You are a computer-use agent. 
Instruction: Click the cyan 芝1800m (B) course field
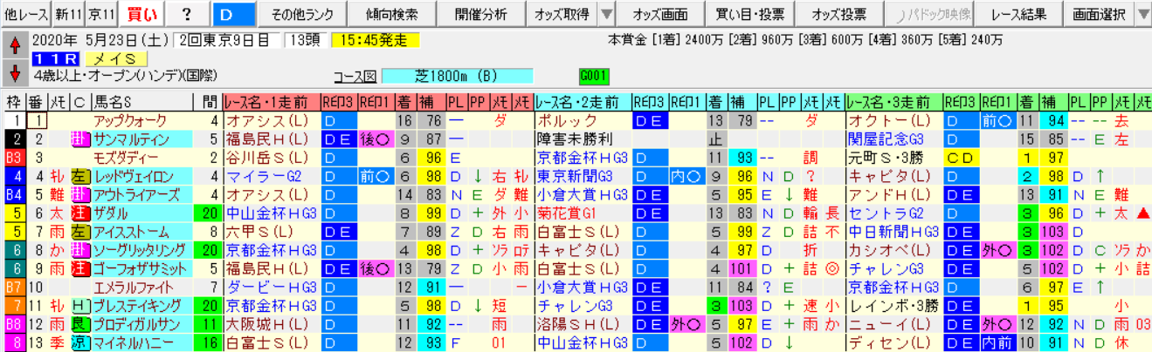[x=458, y=76]
